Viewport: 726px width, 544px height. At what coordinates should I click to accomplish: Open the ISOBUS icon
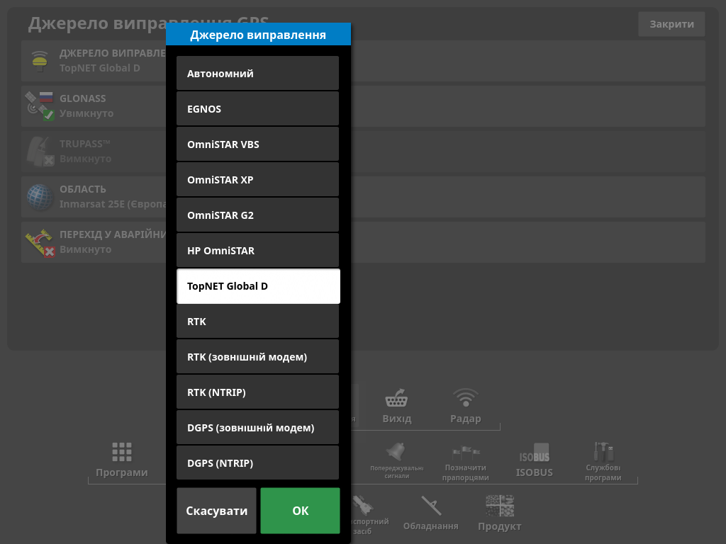(534, 459)
